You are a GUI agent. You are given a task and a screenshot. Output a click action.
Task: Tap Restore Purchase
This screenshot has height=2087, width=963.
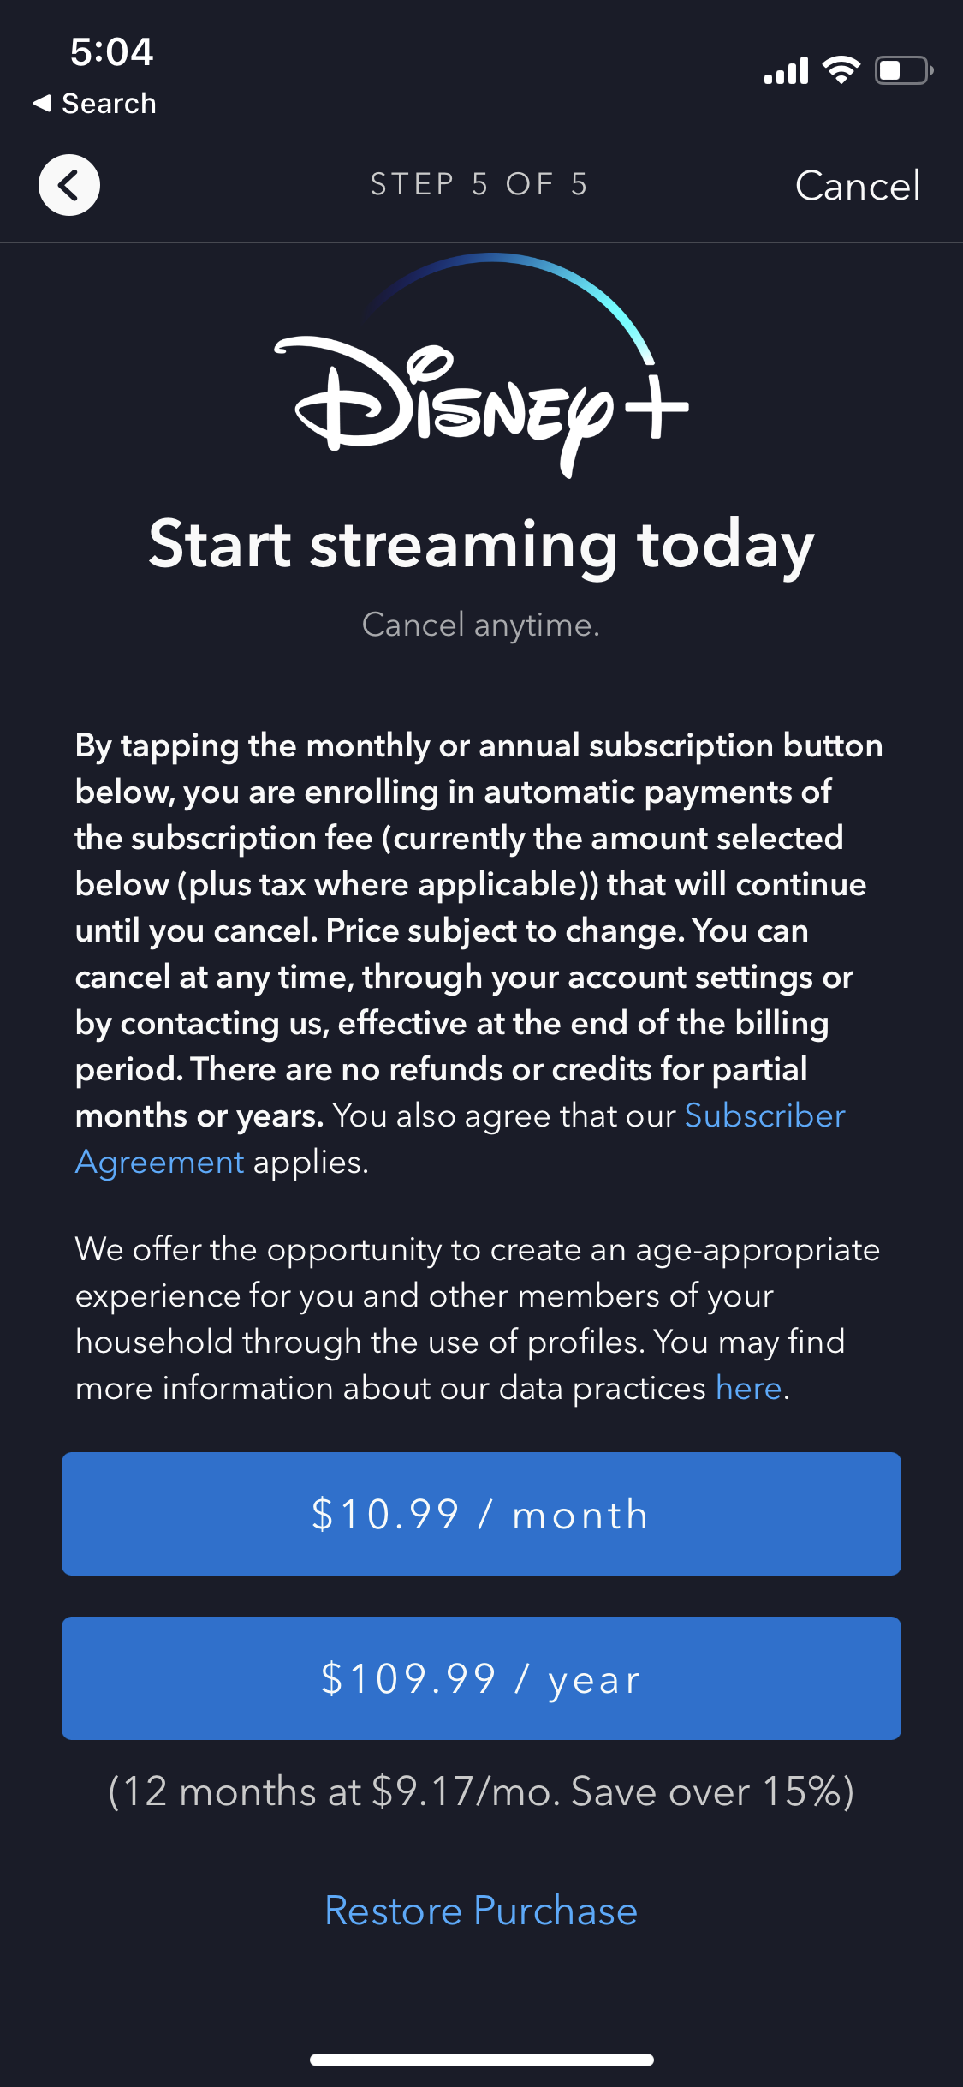pyautogui.click(x=481, y=1911)
